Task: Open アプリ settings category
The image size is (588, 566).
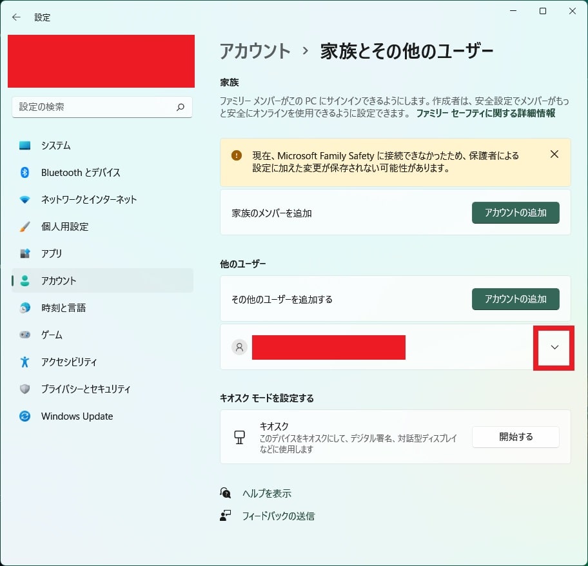Action: [x=103, y=253]
